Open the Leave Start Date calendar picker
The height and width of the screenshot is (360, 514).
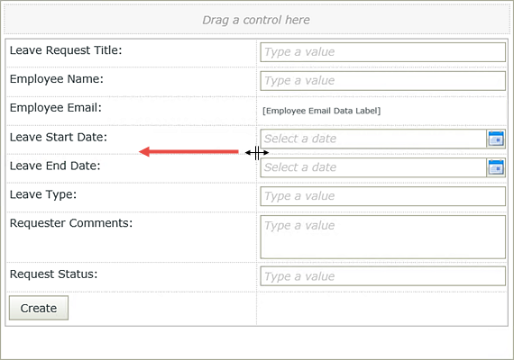[496, 139]
